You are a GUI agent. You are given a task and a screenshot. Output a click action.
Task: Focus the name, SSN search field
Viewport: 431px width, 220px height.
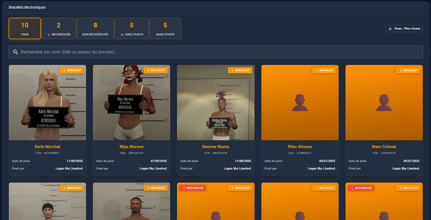215,52
